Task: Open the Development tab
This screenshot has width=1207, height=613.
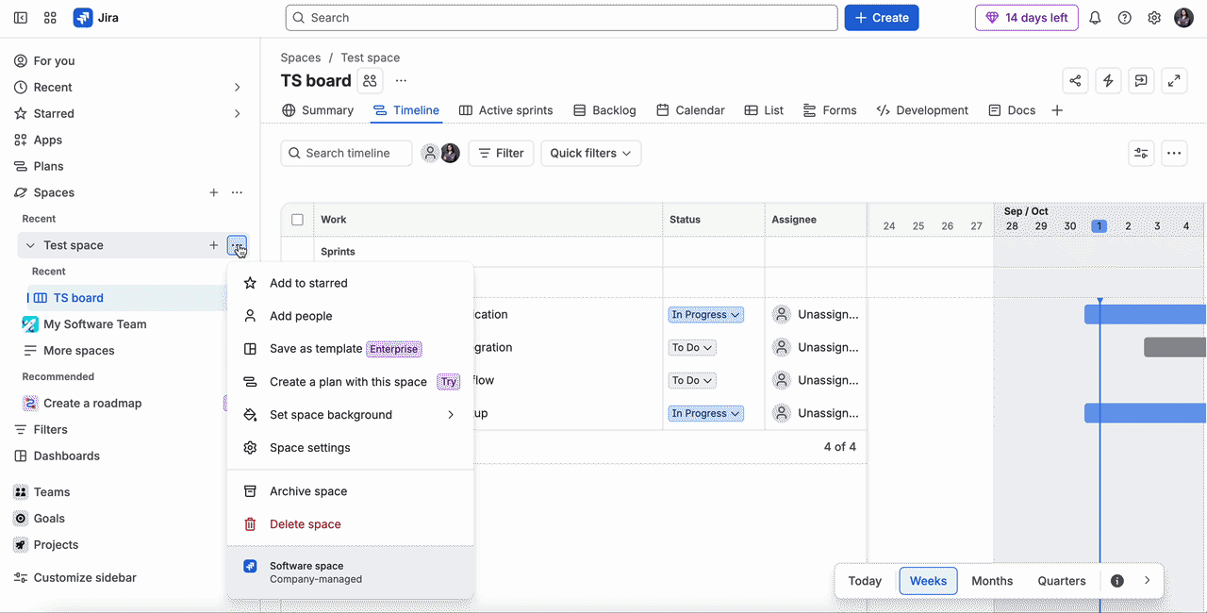Action: click(x=922, y=110)
